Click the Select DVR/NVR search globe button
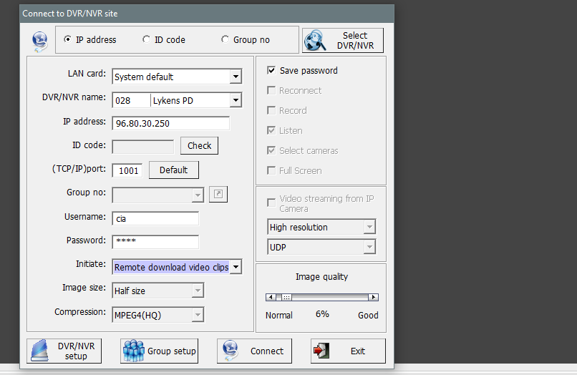The height and width of the screenshot is (375, 577). pos(343,41)
